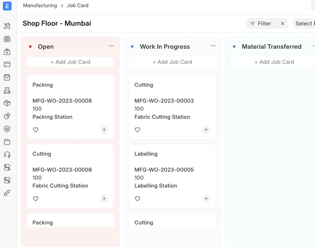Assign plus on Cutting MFG-WO-2023-00003 card
Viewport: 315px width, 248px height.
click(206, 130)
